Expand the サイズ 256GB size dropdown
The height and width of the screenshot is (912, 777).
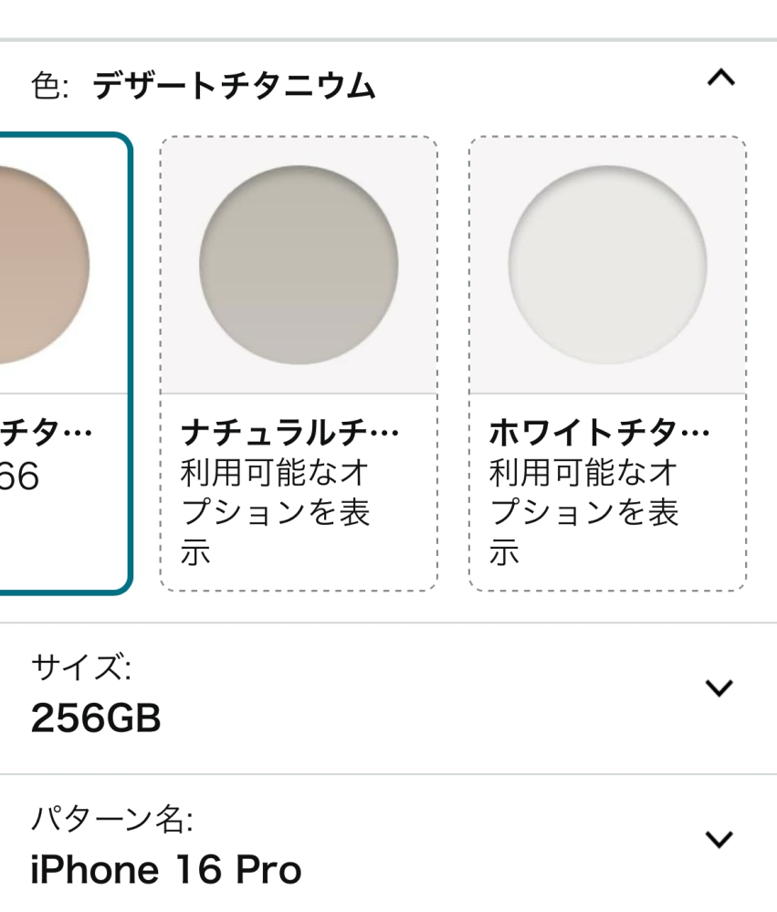721,687
